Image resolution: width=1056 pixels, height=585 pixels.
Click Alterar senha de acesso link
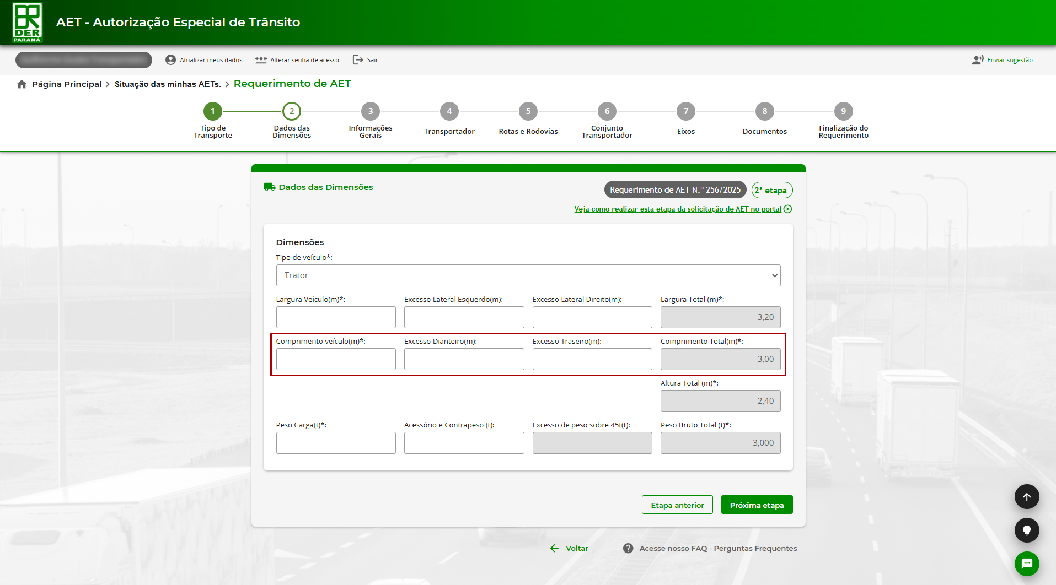point(304,60)
